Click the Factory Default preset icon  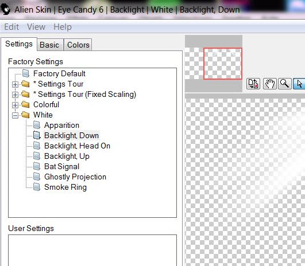tap(26, 73)
